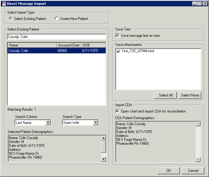Click Matching Results: 1 label

pyautogui.click(x=22, y=109)
